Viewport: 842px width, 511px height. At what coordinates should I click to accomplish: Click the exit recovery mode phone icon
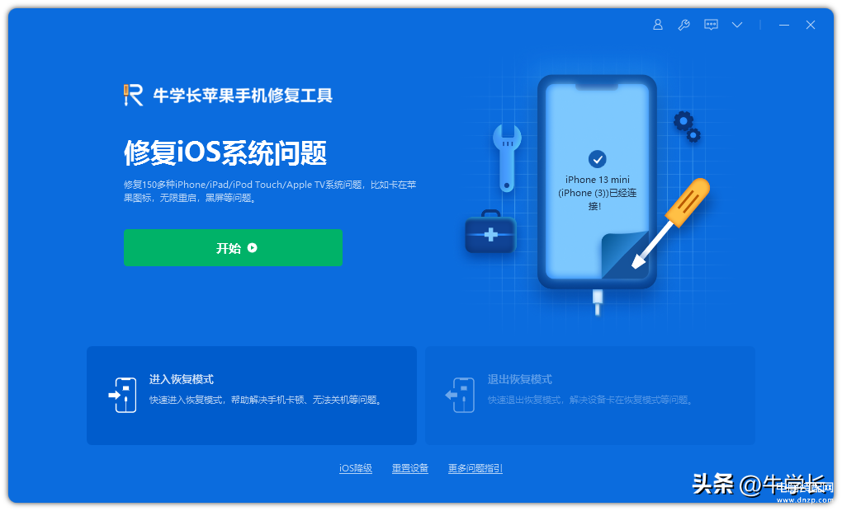460,395
